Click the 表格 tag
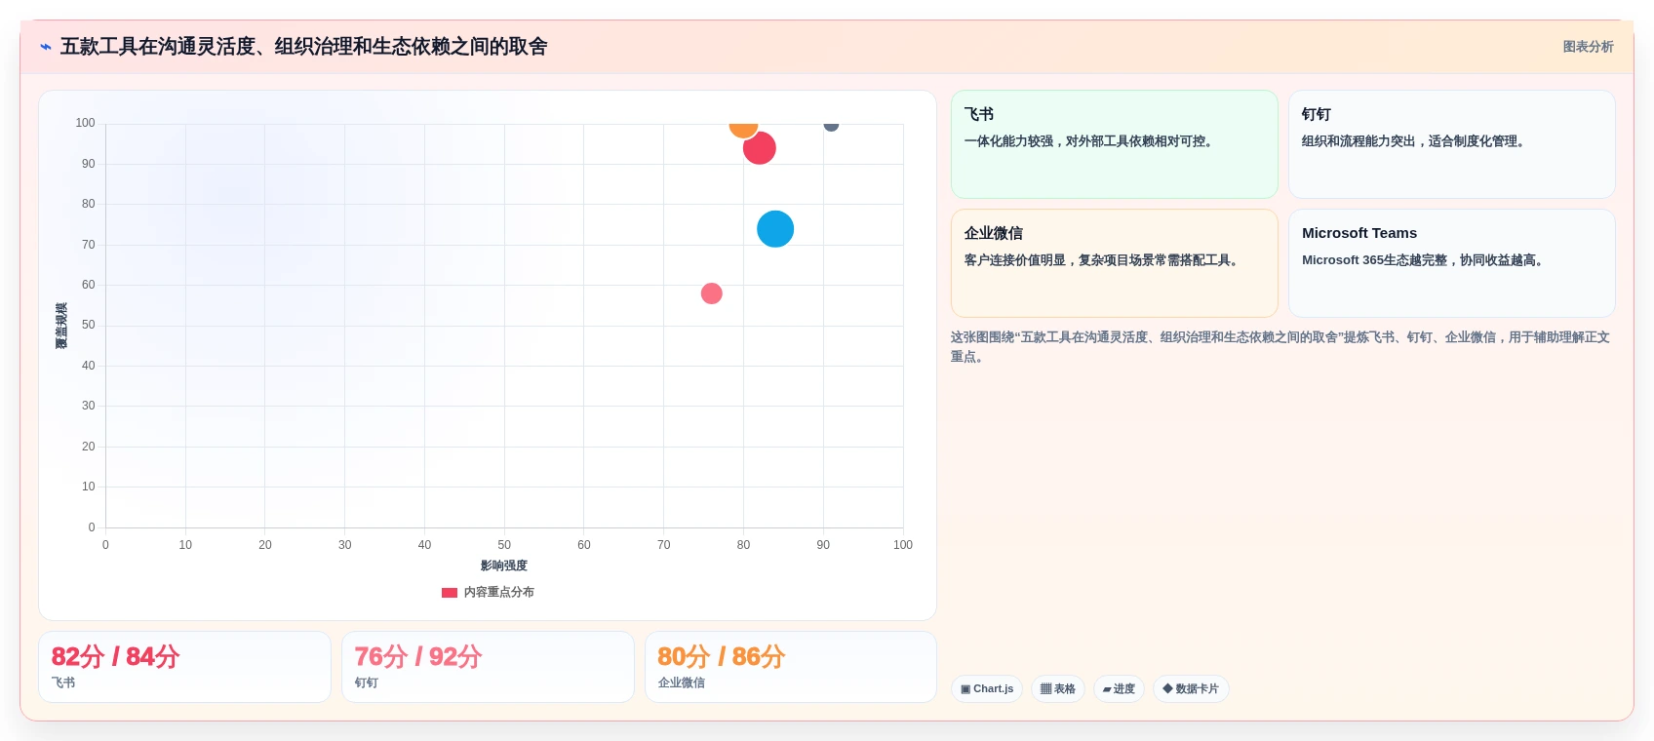The height and width of the screenshot is (741, 1654). (x=1057, y=688)
